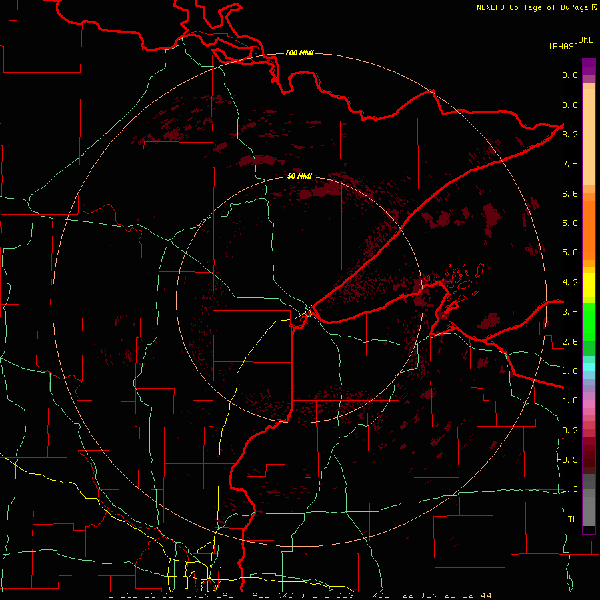Click the 3.4 scale label
Viewport: 600px width, 600px height.
[570, 312]
